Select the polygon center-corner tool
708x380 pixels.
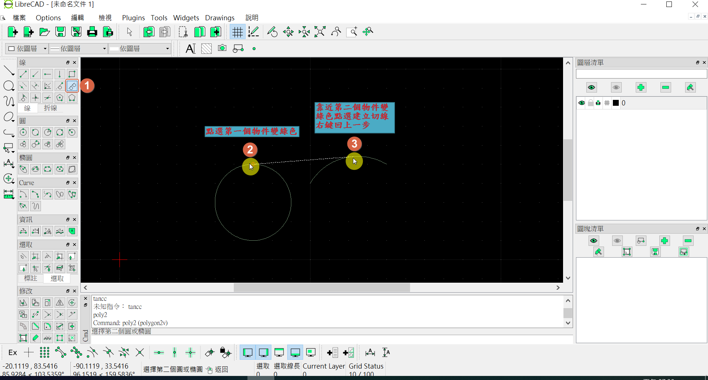click(60, 98)
